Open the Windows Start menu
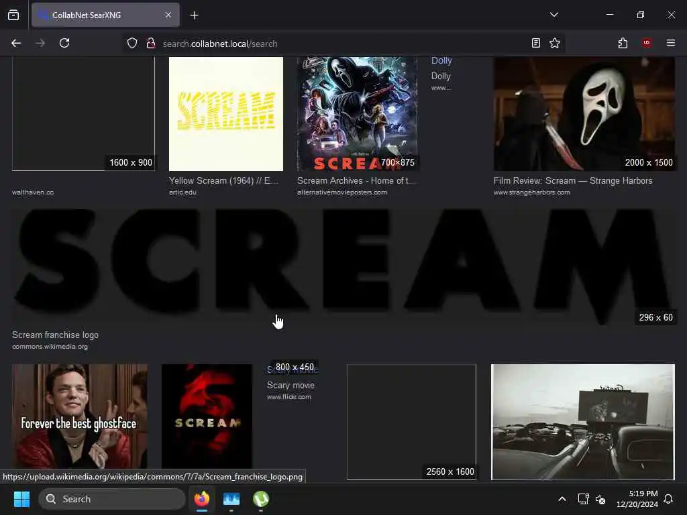 click(x=21, y=499)
